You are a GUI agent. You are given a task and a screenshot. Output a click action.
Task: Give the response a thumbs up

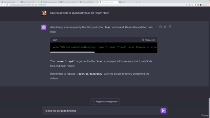(165, 27)
